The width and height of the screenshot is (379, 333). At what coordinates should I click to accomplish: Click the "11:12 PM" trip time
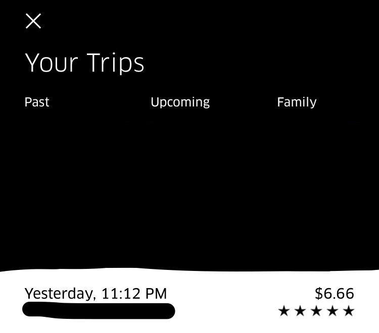[x=134, y=294]
